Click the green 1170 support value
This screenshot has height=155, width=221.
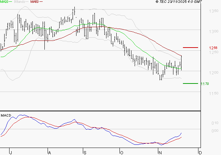coord(205,84)
